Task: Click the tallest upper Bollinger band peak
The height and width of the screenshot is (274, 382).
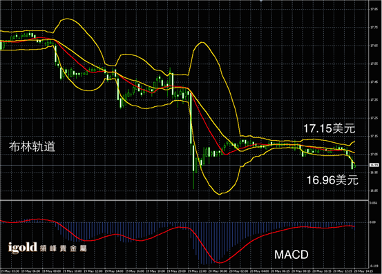Action: [67, 19]
